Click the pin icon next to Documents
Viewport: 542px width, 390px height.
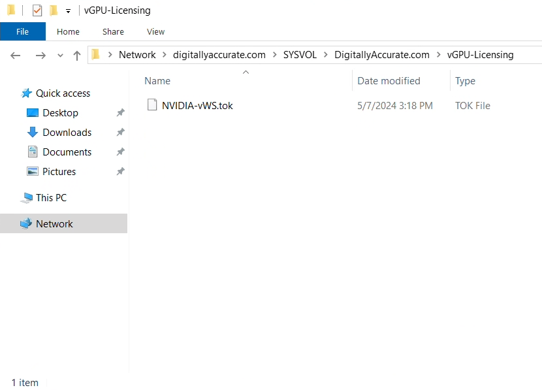click(x=120, y=152)
